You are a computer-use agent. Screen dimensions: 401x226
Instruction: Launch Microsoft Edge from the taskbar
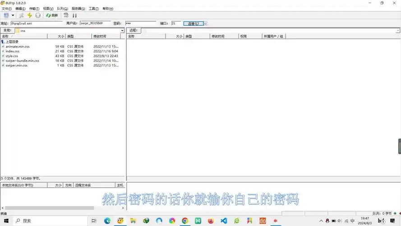point(107,221)
